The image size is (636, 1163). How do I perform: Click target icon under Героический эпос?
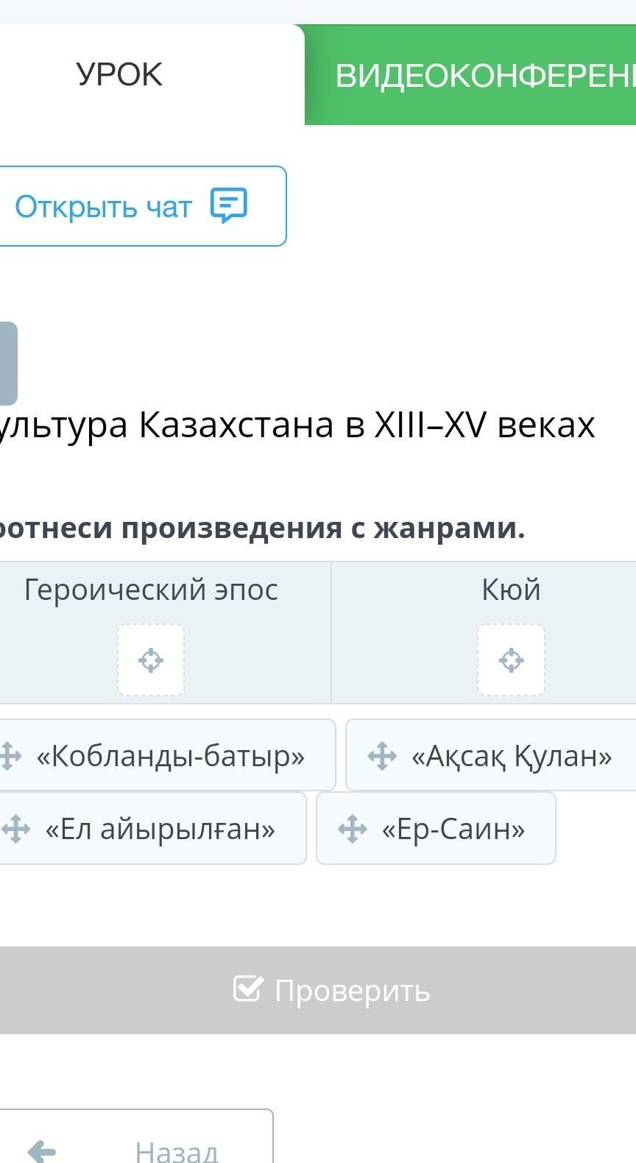coord(151,660)
